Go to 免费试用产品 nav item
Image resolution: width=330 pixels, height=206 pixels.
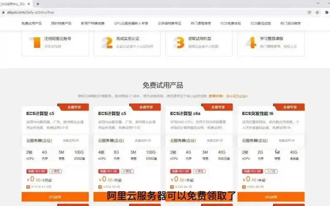pos(32,23)
